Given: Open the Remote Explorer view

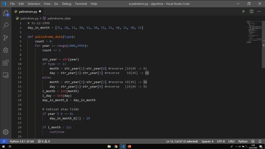Looking at the screenshot, I should point(5,75).
